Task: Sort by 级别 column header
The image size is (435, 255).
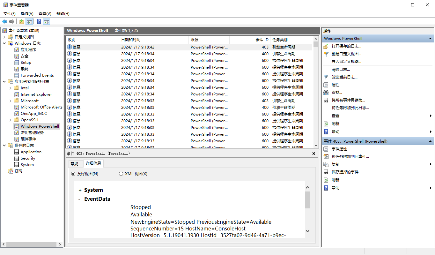Action: pos(92,40)
